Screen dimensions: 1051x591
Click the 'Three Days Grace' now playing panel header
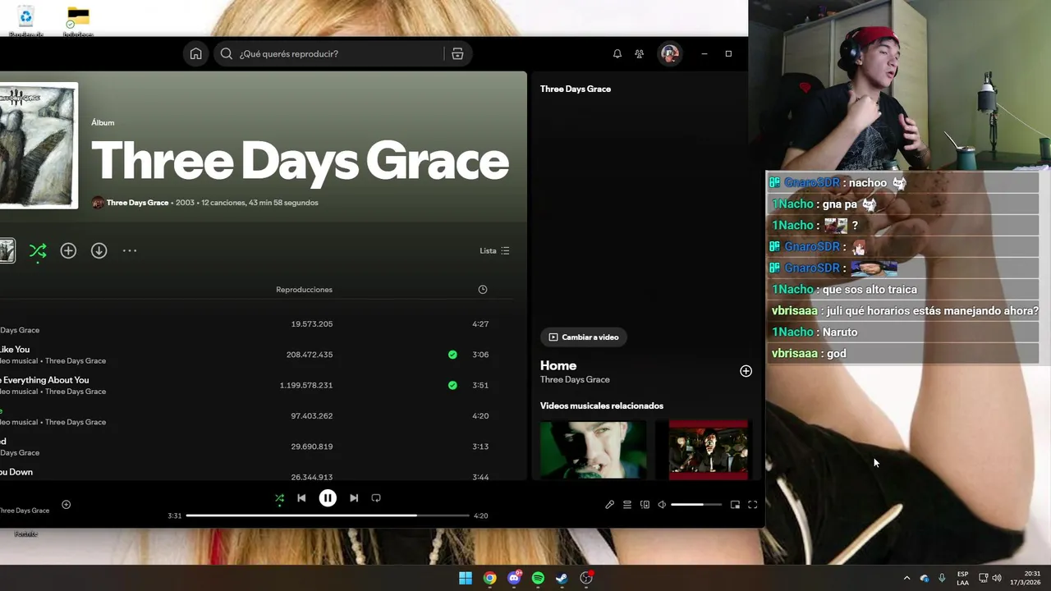576,89
